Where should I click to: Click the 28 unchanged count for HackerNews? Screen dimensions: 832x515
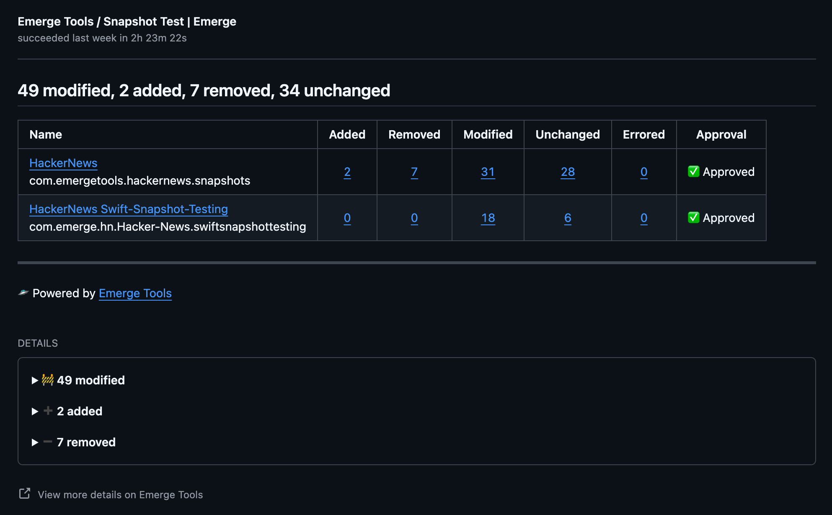tap(568, 172)
